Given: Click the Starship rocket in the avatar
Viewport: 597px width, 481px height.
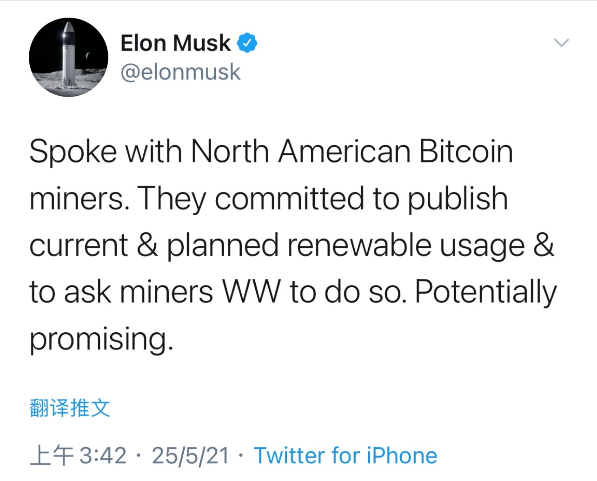Looking at the screenshot, I should tap(69, 55).
